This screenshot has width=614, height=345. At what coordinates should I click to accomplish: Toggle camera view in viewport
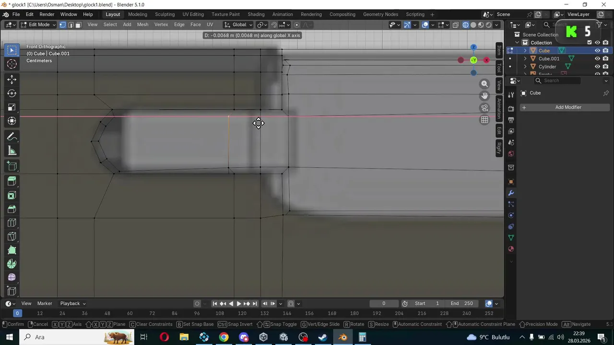484,108
